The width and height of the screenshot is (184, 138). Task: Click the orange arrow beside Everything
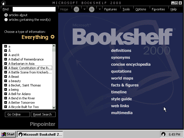52,37
